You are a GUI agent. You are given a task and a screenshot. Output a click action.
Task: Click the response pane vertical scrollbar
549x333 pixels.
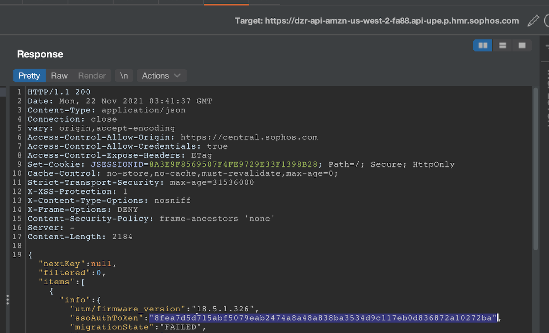click(535, 170)
